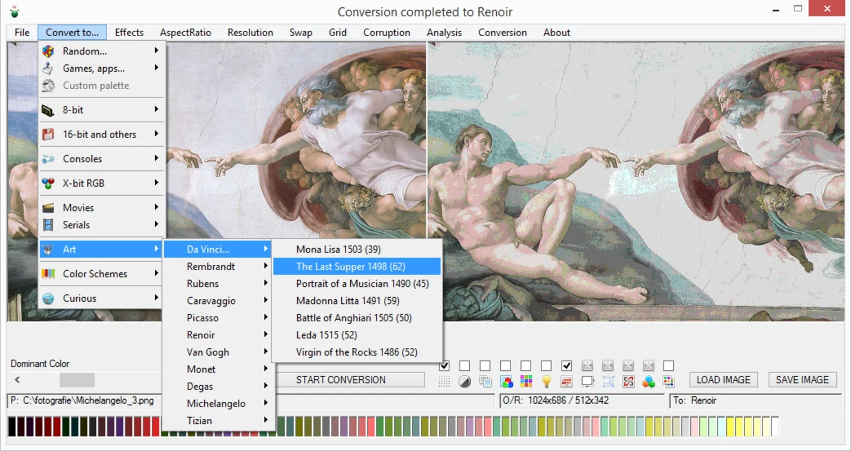Open the AspectRatio menu
This screenshot has height=451, width=851.
point(186,32)
